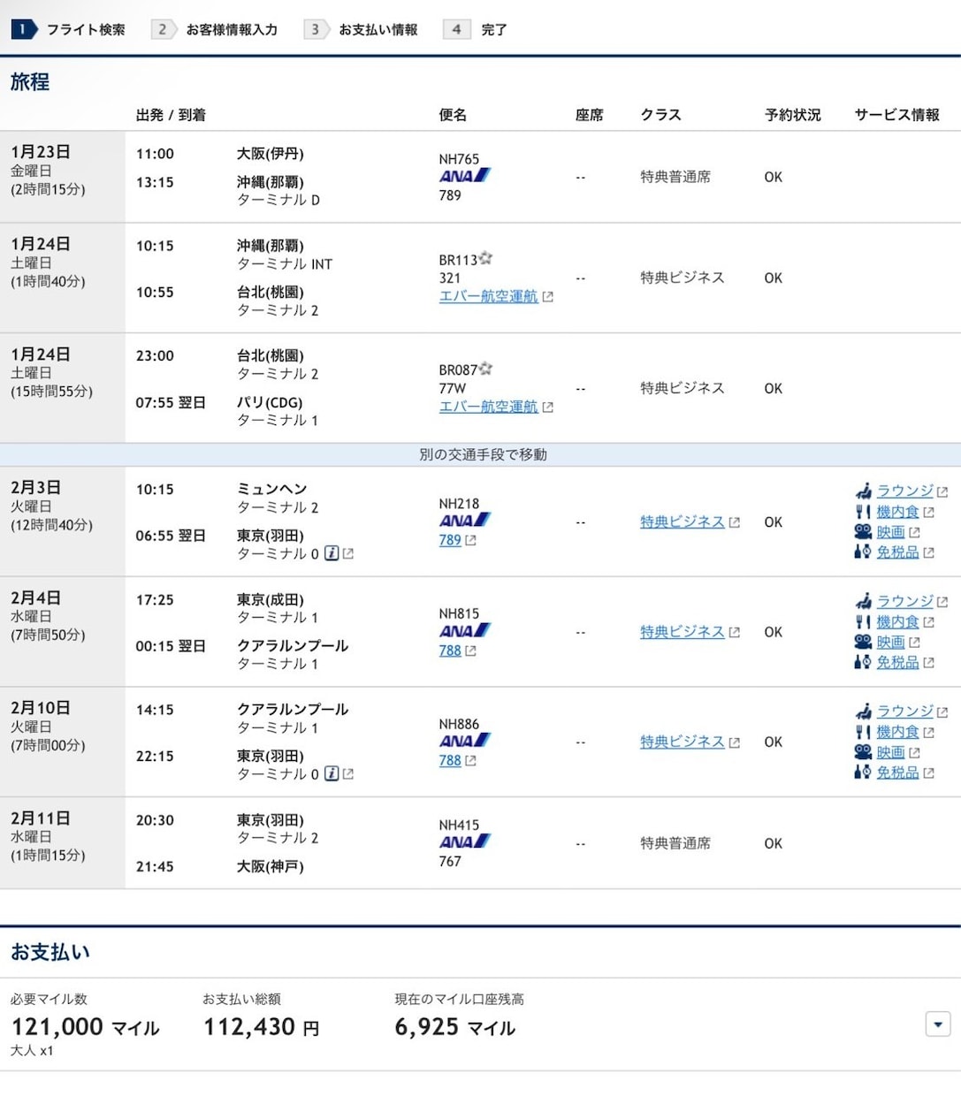
Task: Open aircraft 788 details for NH815
Action: [450, 651]
